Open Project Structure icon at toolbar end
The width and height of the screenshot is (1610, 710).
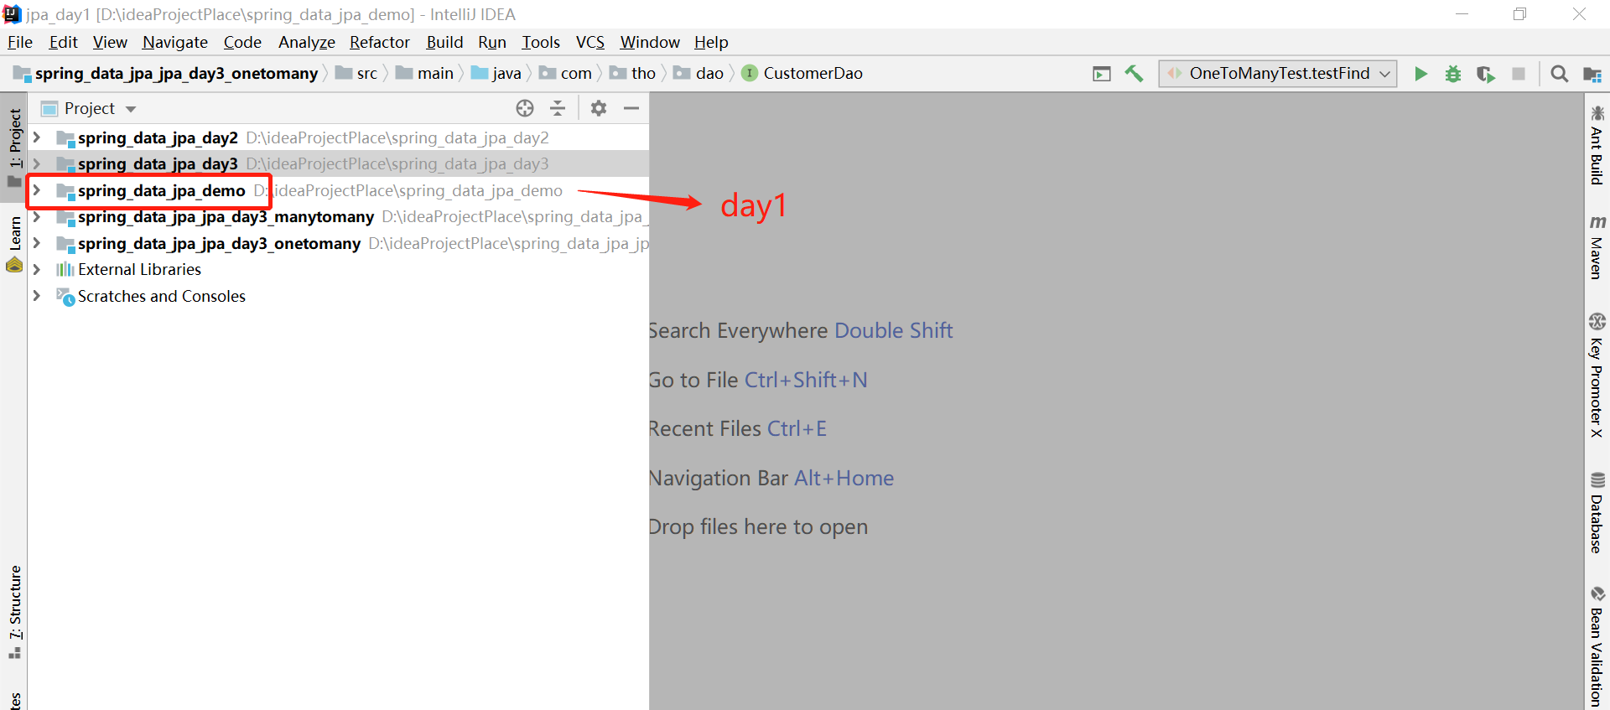(x=1592, y=74)
